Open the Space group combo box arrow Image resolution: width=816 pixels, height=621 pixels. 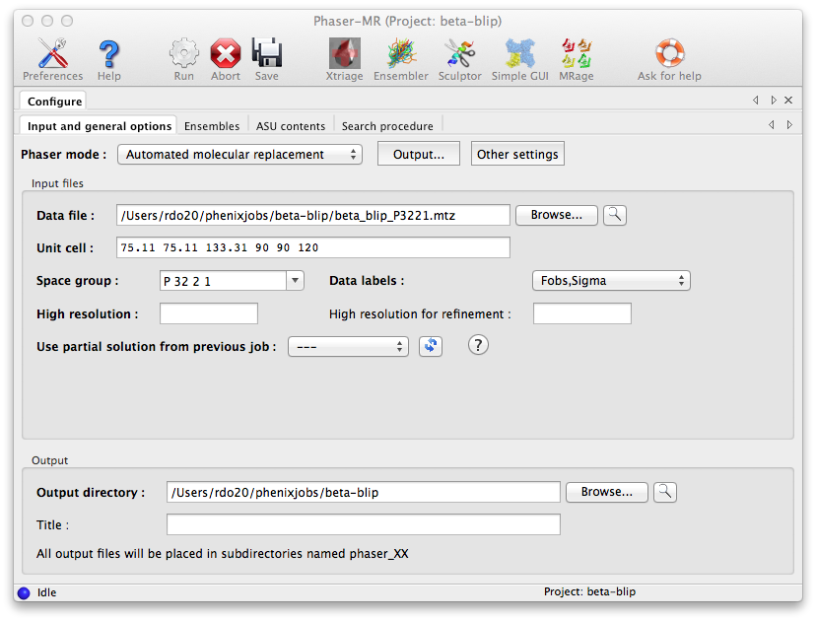[295, 281]
